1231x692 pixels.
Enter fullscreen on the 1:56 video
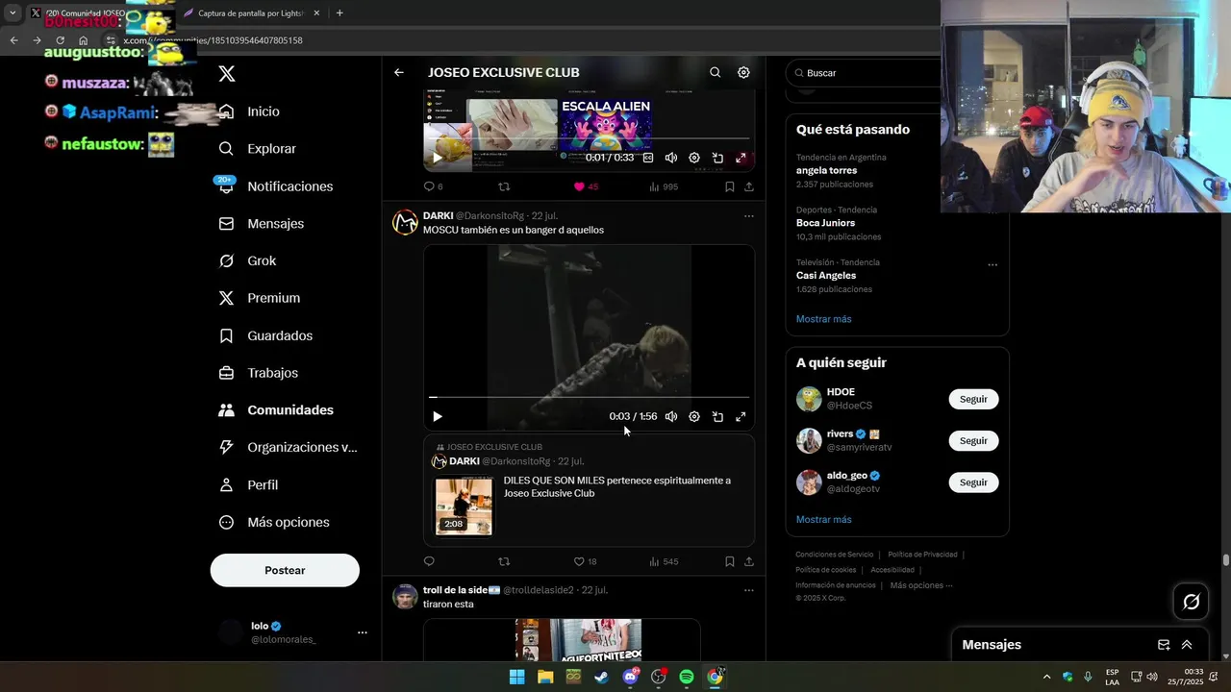pyautogui.click(x=741, y=416)
